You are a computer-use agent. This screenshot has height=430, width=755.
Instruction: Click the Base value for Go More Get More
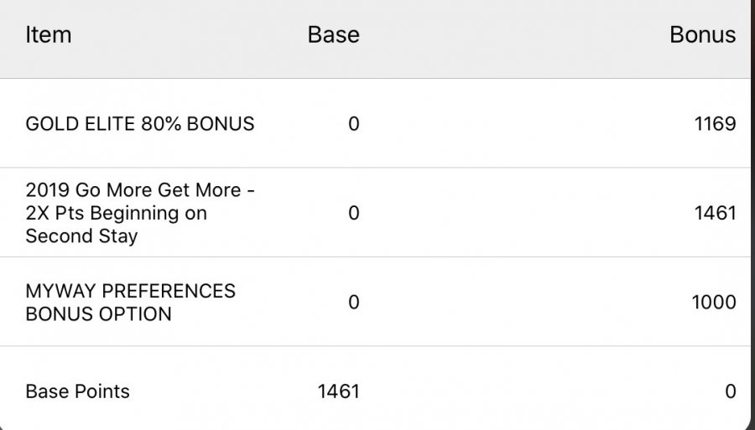tap(353, 213)
